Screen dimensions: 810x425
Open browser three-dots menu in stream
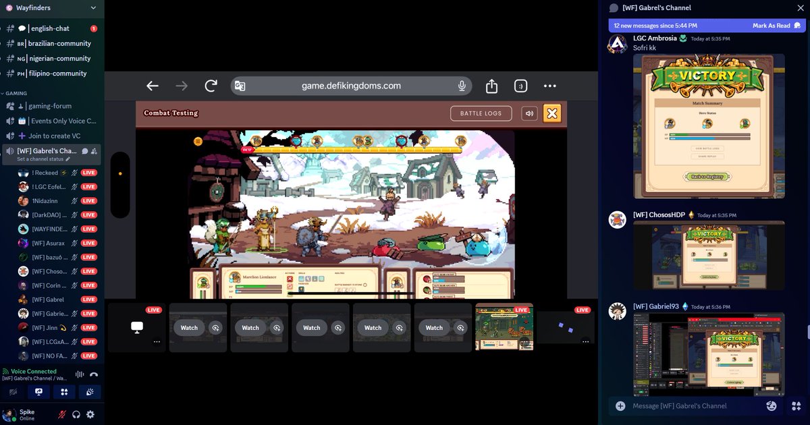549,86
